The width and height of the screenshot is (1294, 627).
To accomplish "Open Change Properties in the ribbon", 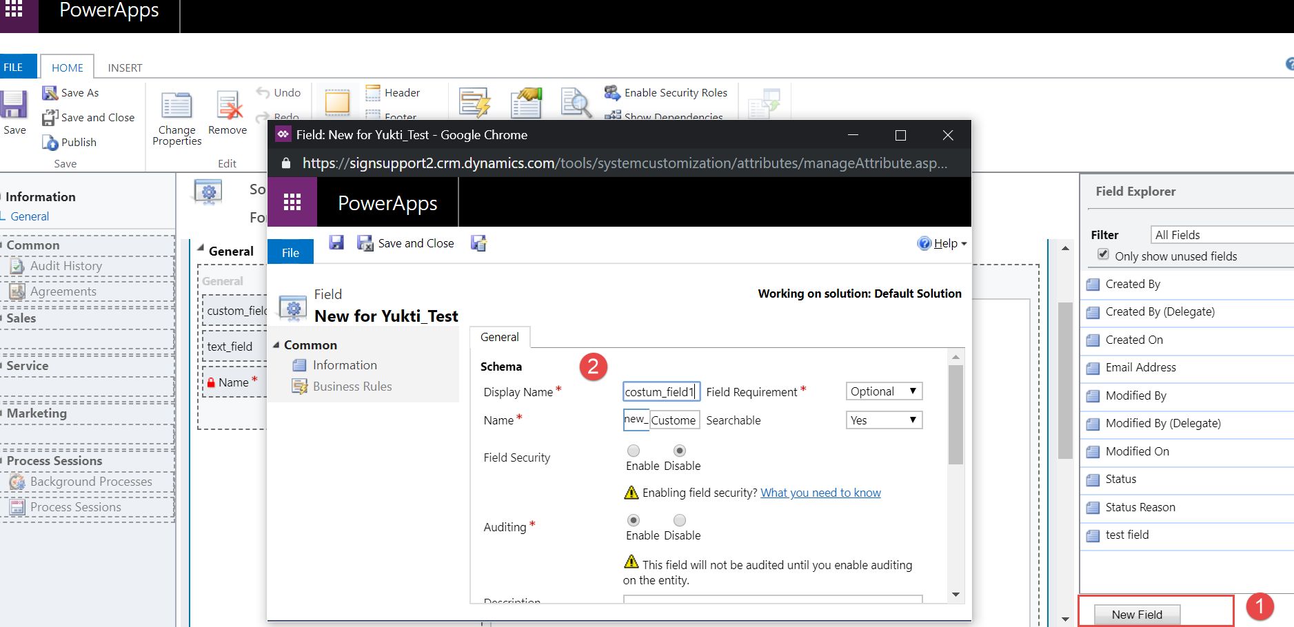I will tap(176, 117).
